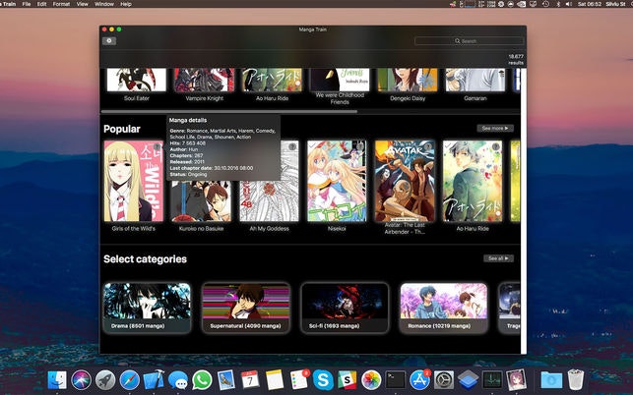The height and width of the screenshot is (395, 633).
Task: Open Messages from the dock
Action: click(178, 380)
